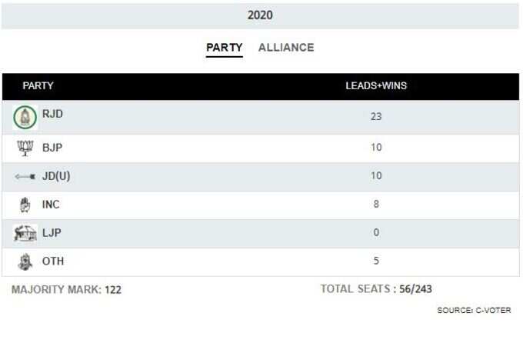Screen dimensions: 523x343
Task: Click RJD's leads count of 23
Action: tap(376, 116)
